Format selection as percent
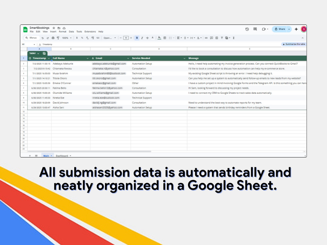Screen dimensions: 327x245 coord(82,38)
